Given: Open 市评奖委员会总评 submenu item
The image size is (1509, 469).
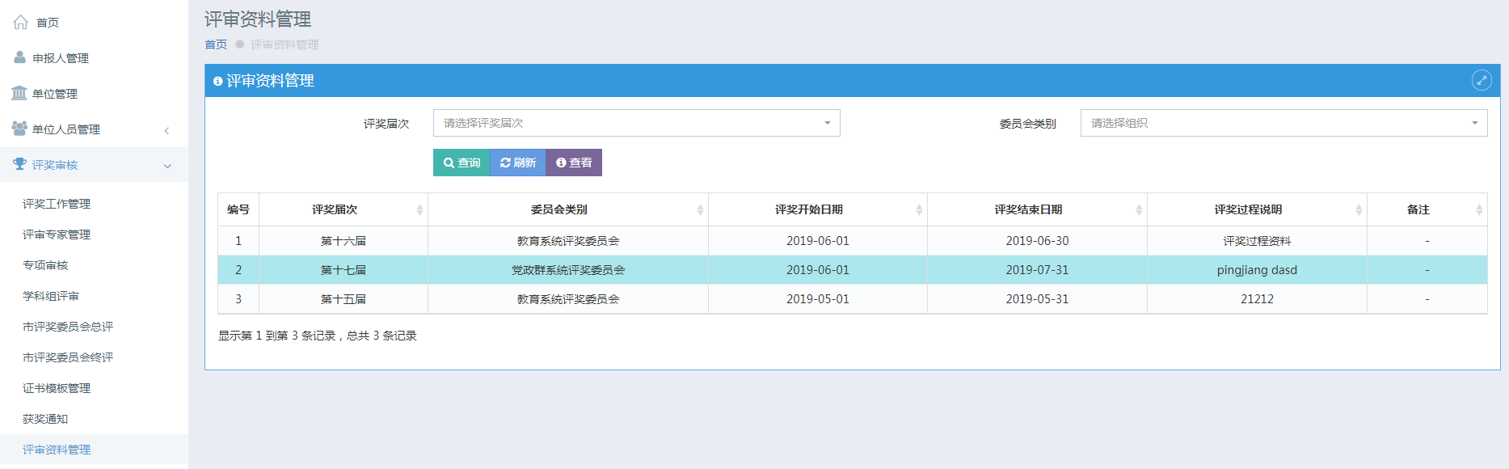Looking at the screenshot, I should (68, 327).
